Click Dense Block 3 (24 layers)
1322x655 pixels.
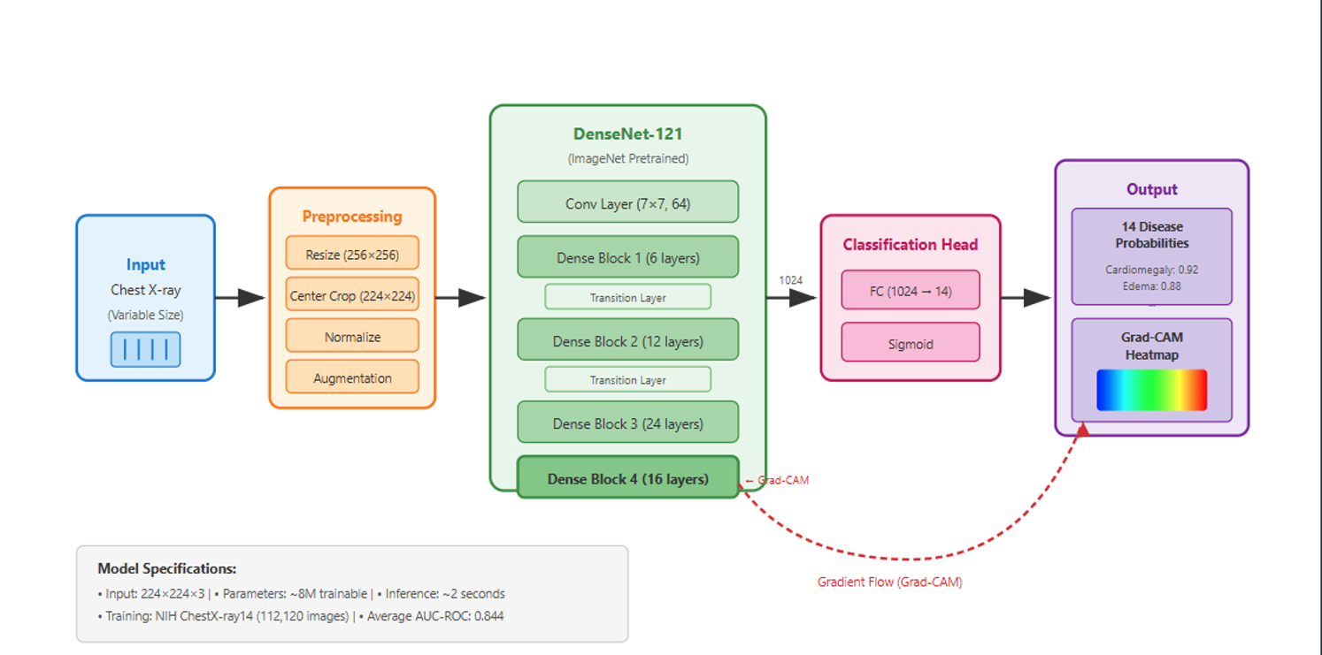(x=627, y=422)
